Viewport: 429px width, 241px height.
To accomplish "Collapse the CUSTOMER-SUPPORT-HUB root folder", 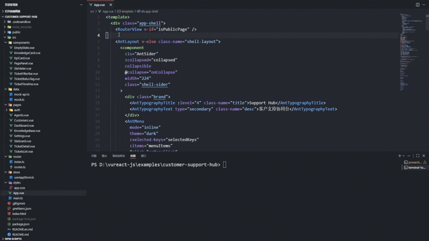I will tap(3, 17).
